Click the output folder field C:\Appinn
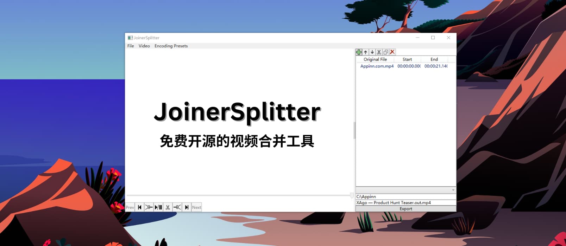This screenshot has height=246, width=566. click(x=406, y=197)
